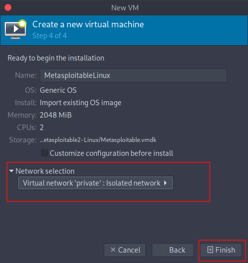Click the 'New VM' window title

pyautogui.click(x=125, y=8)
